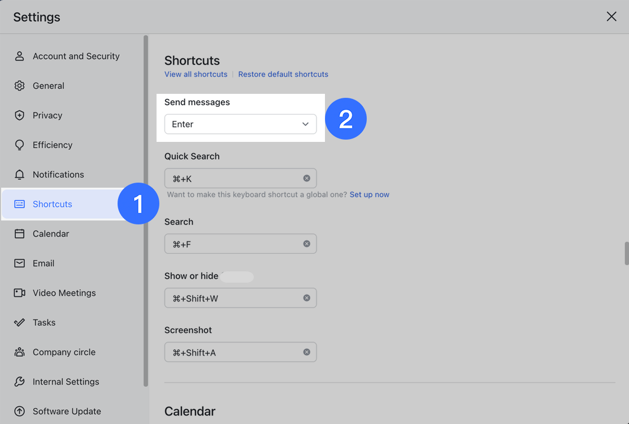This screenshot has width=629, height=424.
Task: Clear the Quick Search shortcut ⌘+K
Action: [307, 179]
